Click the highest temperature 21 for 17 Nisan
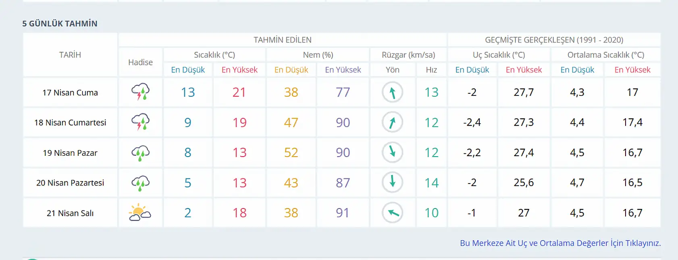Screen dimensions: 678x260 coord(239,92)
